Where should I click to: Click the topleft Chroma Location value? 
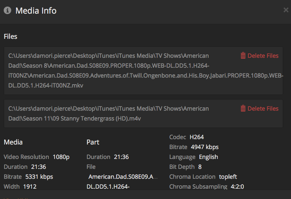[228, 177]
